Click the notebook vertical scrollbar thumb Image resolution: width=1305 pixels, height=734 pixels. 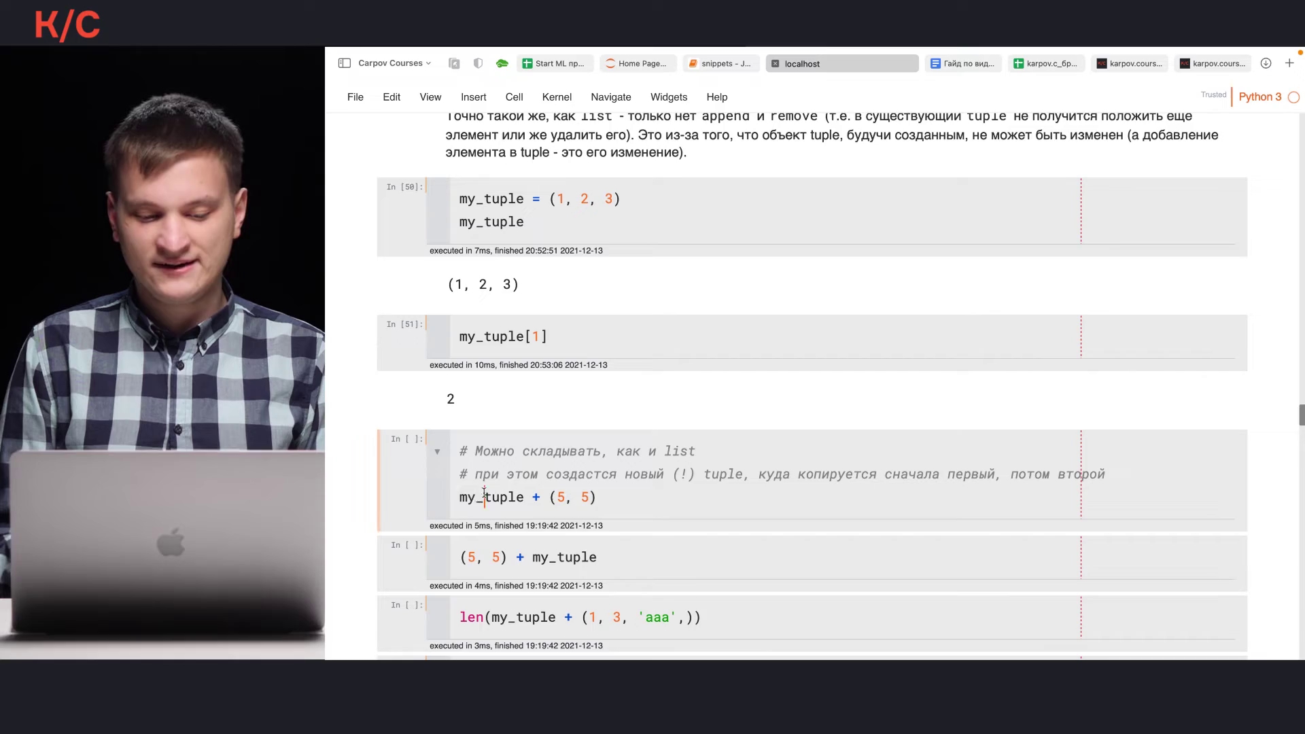(x=1302, y=415)
